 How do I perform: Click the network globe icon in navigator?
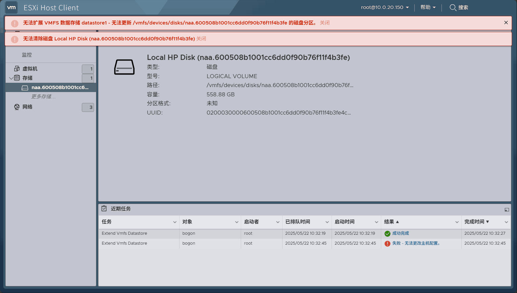pyautogui.click(x=17, y=107)
